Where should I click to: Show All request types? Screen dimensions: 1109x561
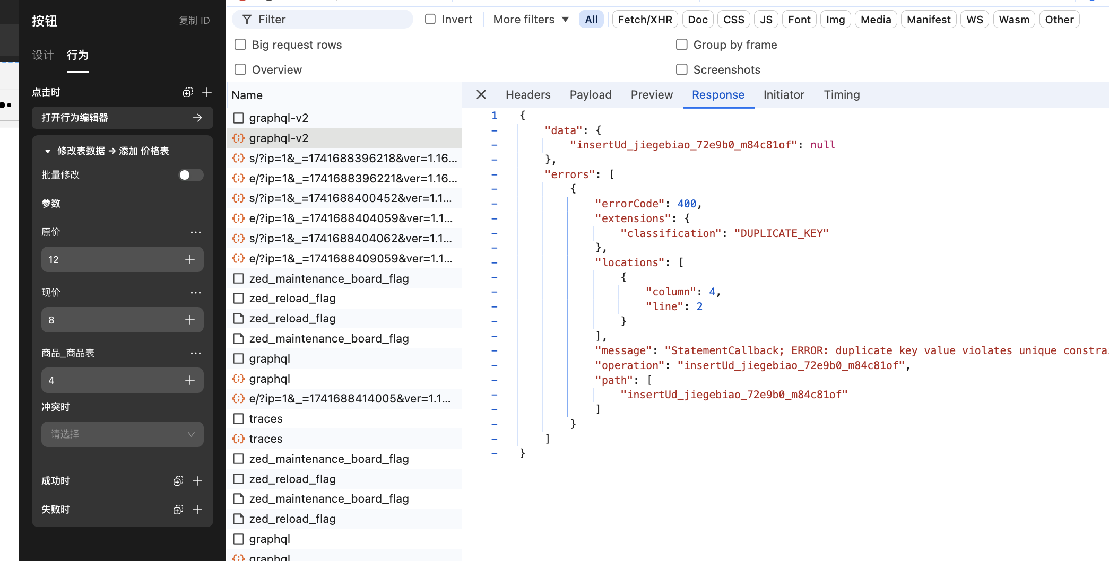(591, 20)
